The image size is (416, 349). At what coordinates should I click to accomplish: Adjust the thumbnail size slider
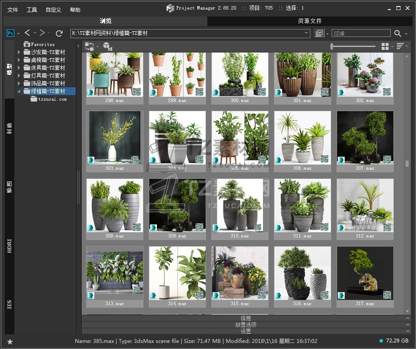point(332,46)
